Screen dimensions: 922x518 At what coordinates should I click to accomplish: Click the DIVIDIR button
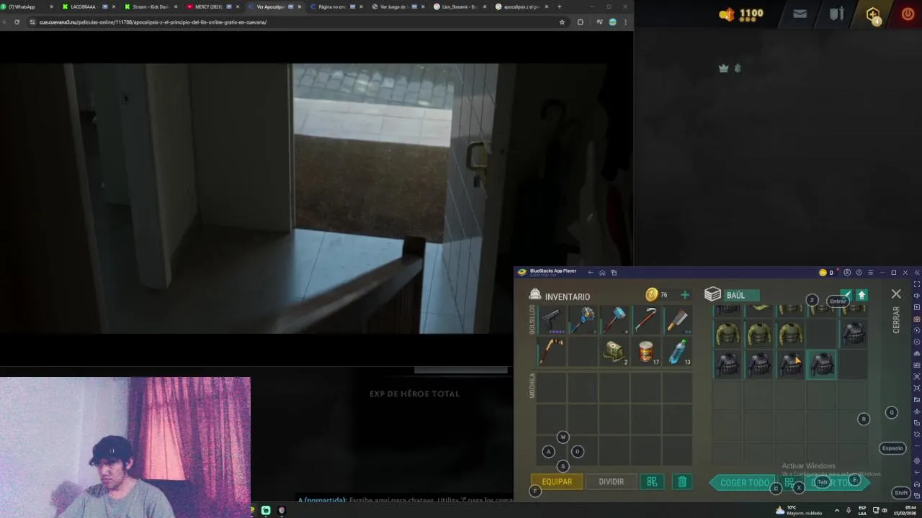coord(611,482)
